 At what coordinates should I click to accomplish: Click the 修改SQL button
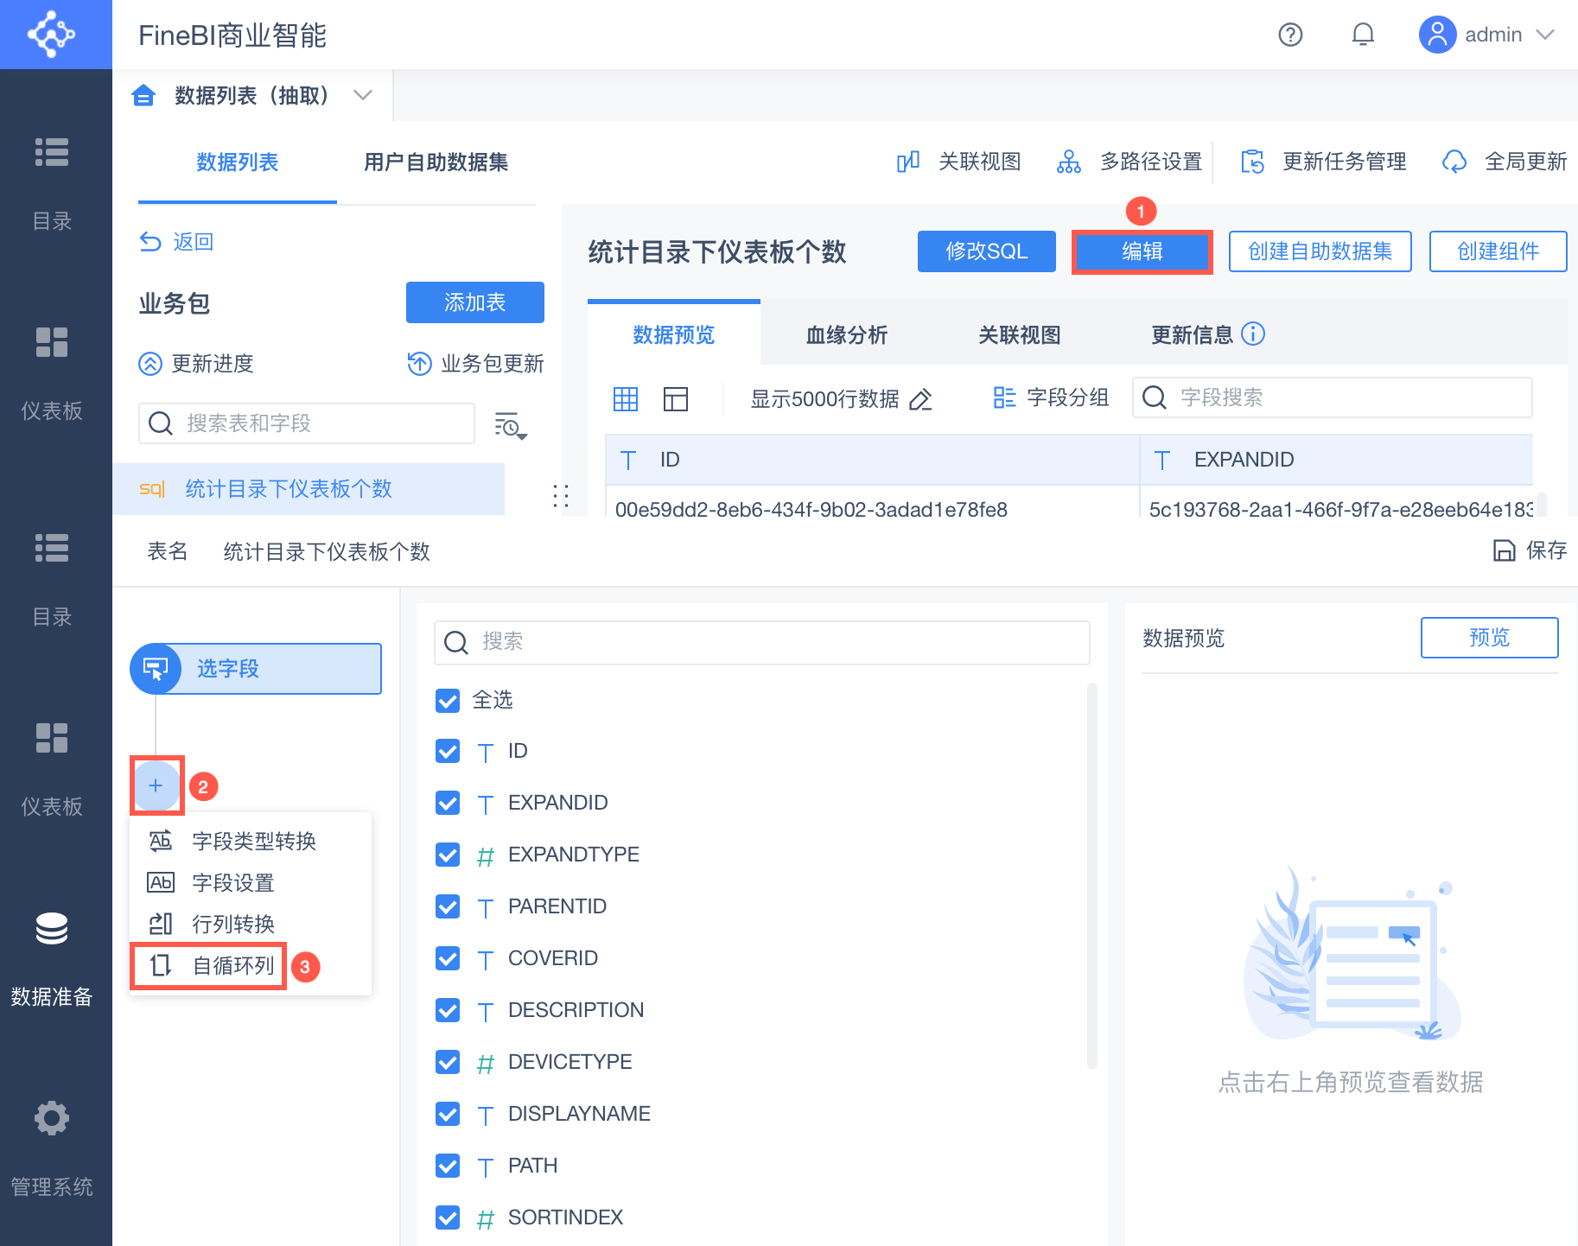pos(987,251)
